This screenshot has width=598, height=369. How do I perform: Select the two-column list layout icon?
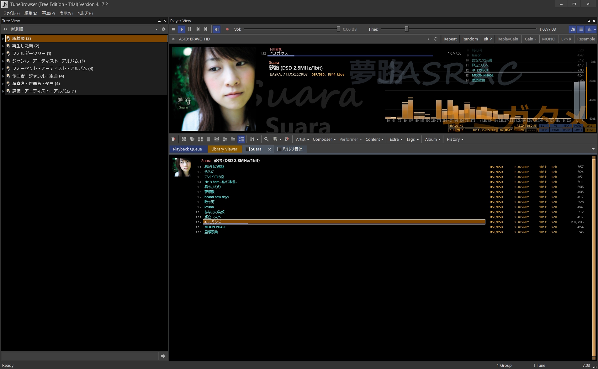pyautogui.click(x=225, y=139)
